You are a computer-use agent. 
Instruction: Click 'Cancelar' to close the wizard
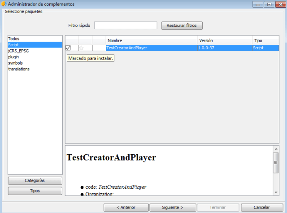pyautogui.click(x=261, y=208)
